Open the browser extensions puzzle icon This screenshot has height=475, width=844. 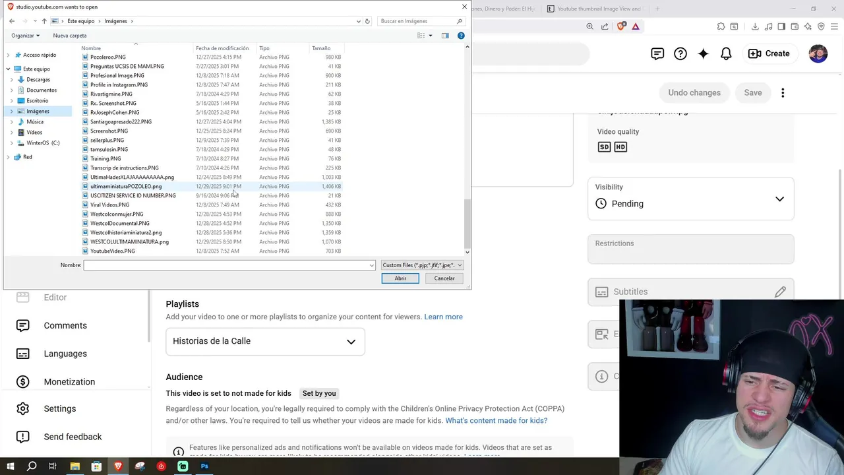[x=721, y=26]
